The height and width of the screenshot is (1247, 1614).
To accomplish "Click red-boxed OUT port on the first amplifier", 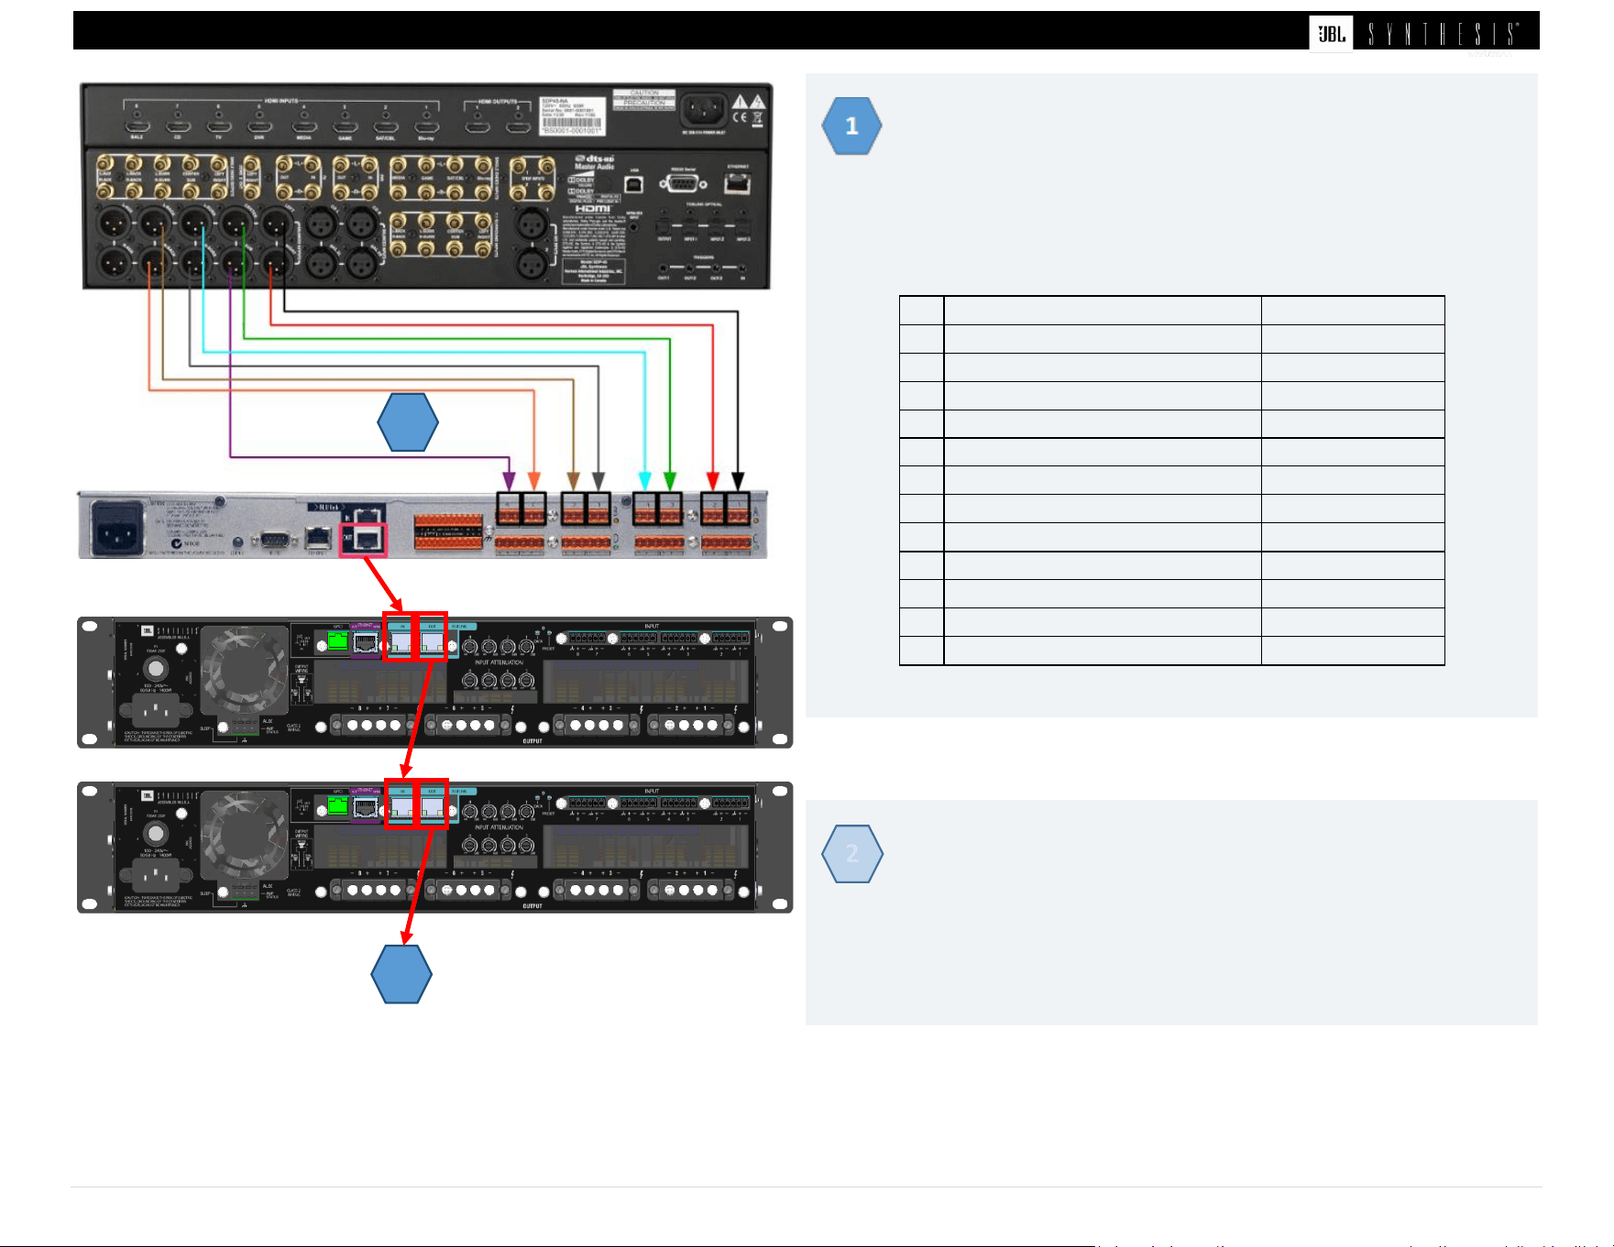I will click(x=432, y=637).
